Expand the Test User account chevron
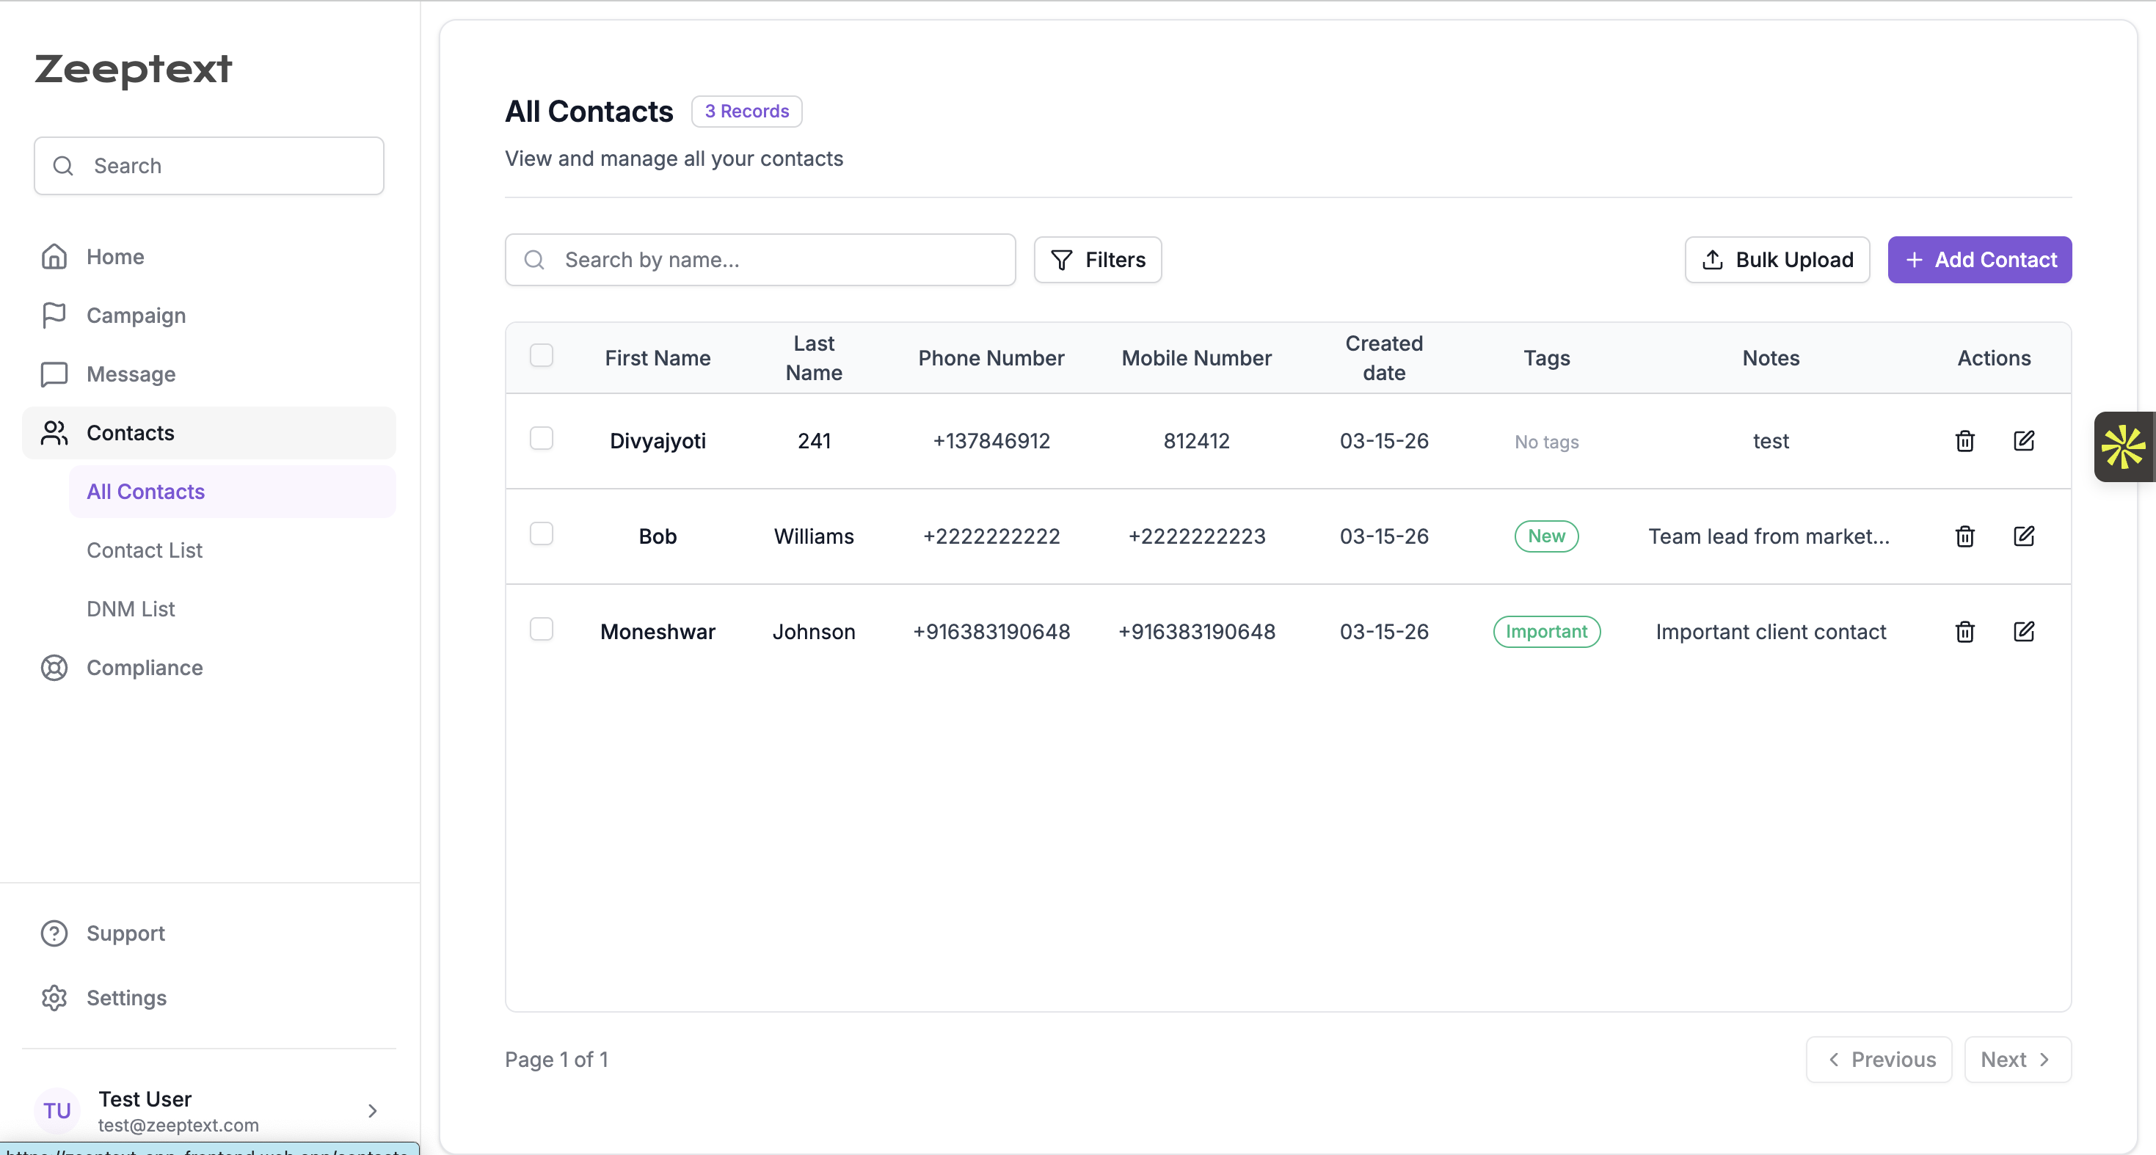The height and width of the screenshot is (1155, 2156). click(373, 1111)
